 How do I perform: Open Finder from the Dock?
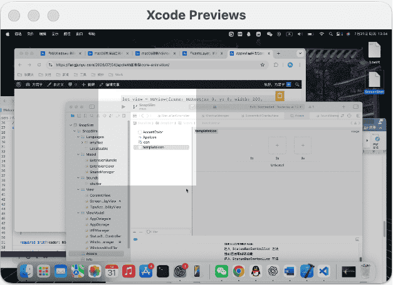(26, 271)
